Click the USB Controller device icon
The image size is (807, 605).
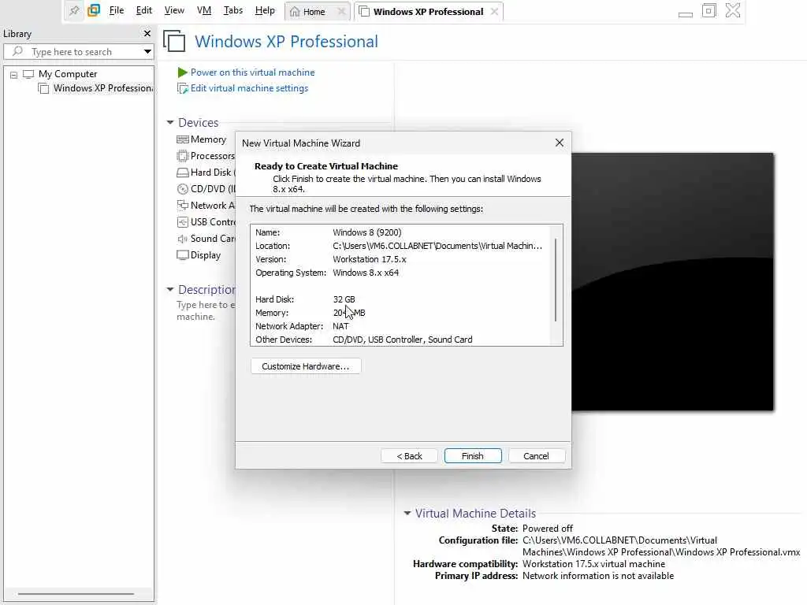pyautogui.click(x=182, y=221)
